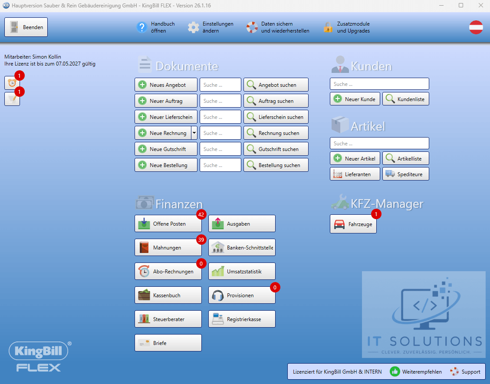This screenshot has width=490, height=384.
Task: Open Kassenbuch
Action: 168,295
